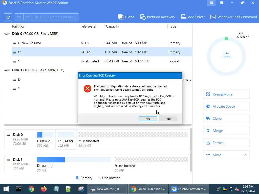Screen dimensions: 259x194
Task: Click the Type column header
Action: coord(172,26)
